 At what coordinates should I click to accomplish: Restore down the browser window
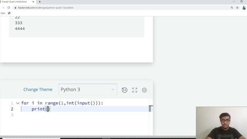click(x=242, y=2)
